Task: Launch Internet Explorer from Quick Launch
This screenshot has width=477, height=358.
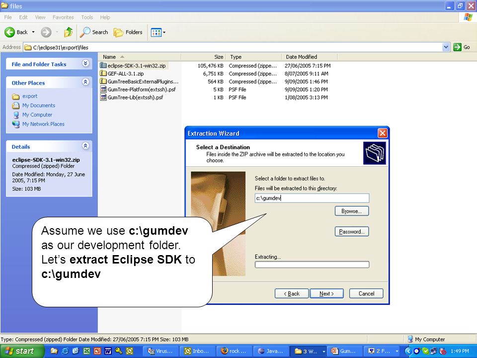Action: click(x=65, y=351)
